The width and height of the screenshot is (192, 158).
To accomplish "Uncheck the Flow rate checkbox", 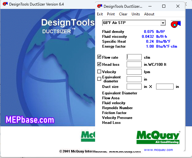I will [99, 57].
